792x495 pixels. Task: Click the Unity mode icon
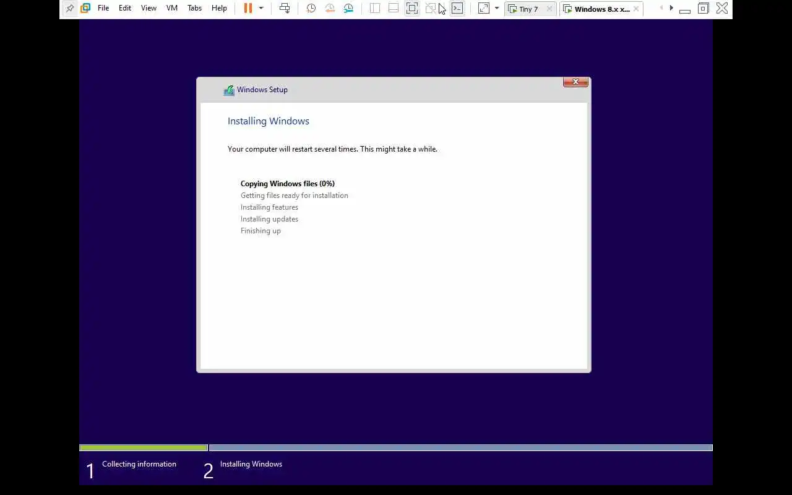pos(431,8)
